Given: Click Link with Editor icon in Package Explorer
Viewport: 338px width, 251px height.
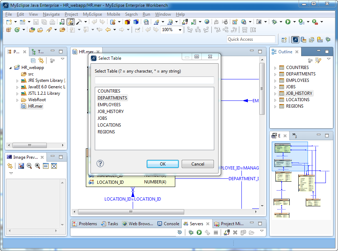Looking at the screenshot, I should pyautogui.click(x=41, y=60).
